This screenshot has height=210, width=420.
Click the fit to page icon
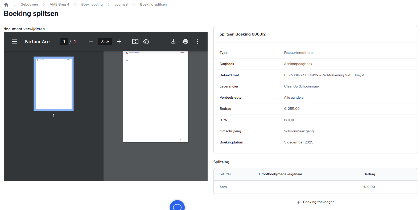point(135,42)
